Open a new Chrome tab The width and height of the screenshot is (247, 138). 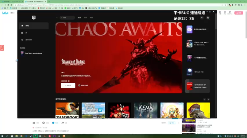49,2
